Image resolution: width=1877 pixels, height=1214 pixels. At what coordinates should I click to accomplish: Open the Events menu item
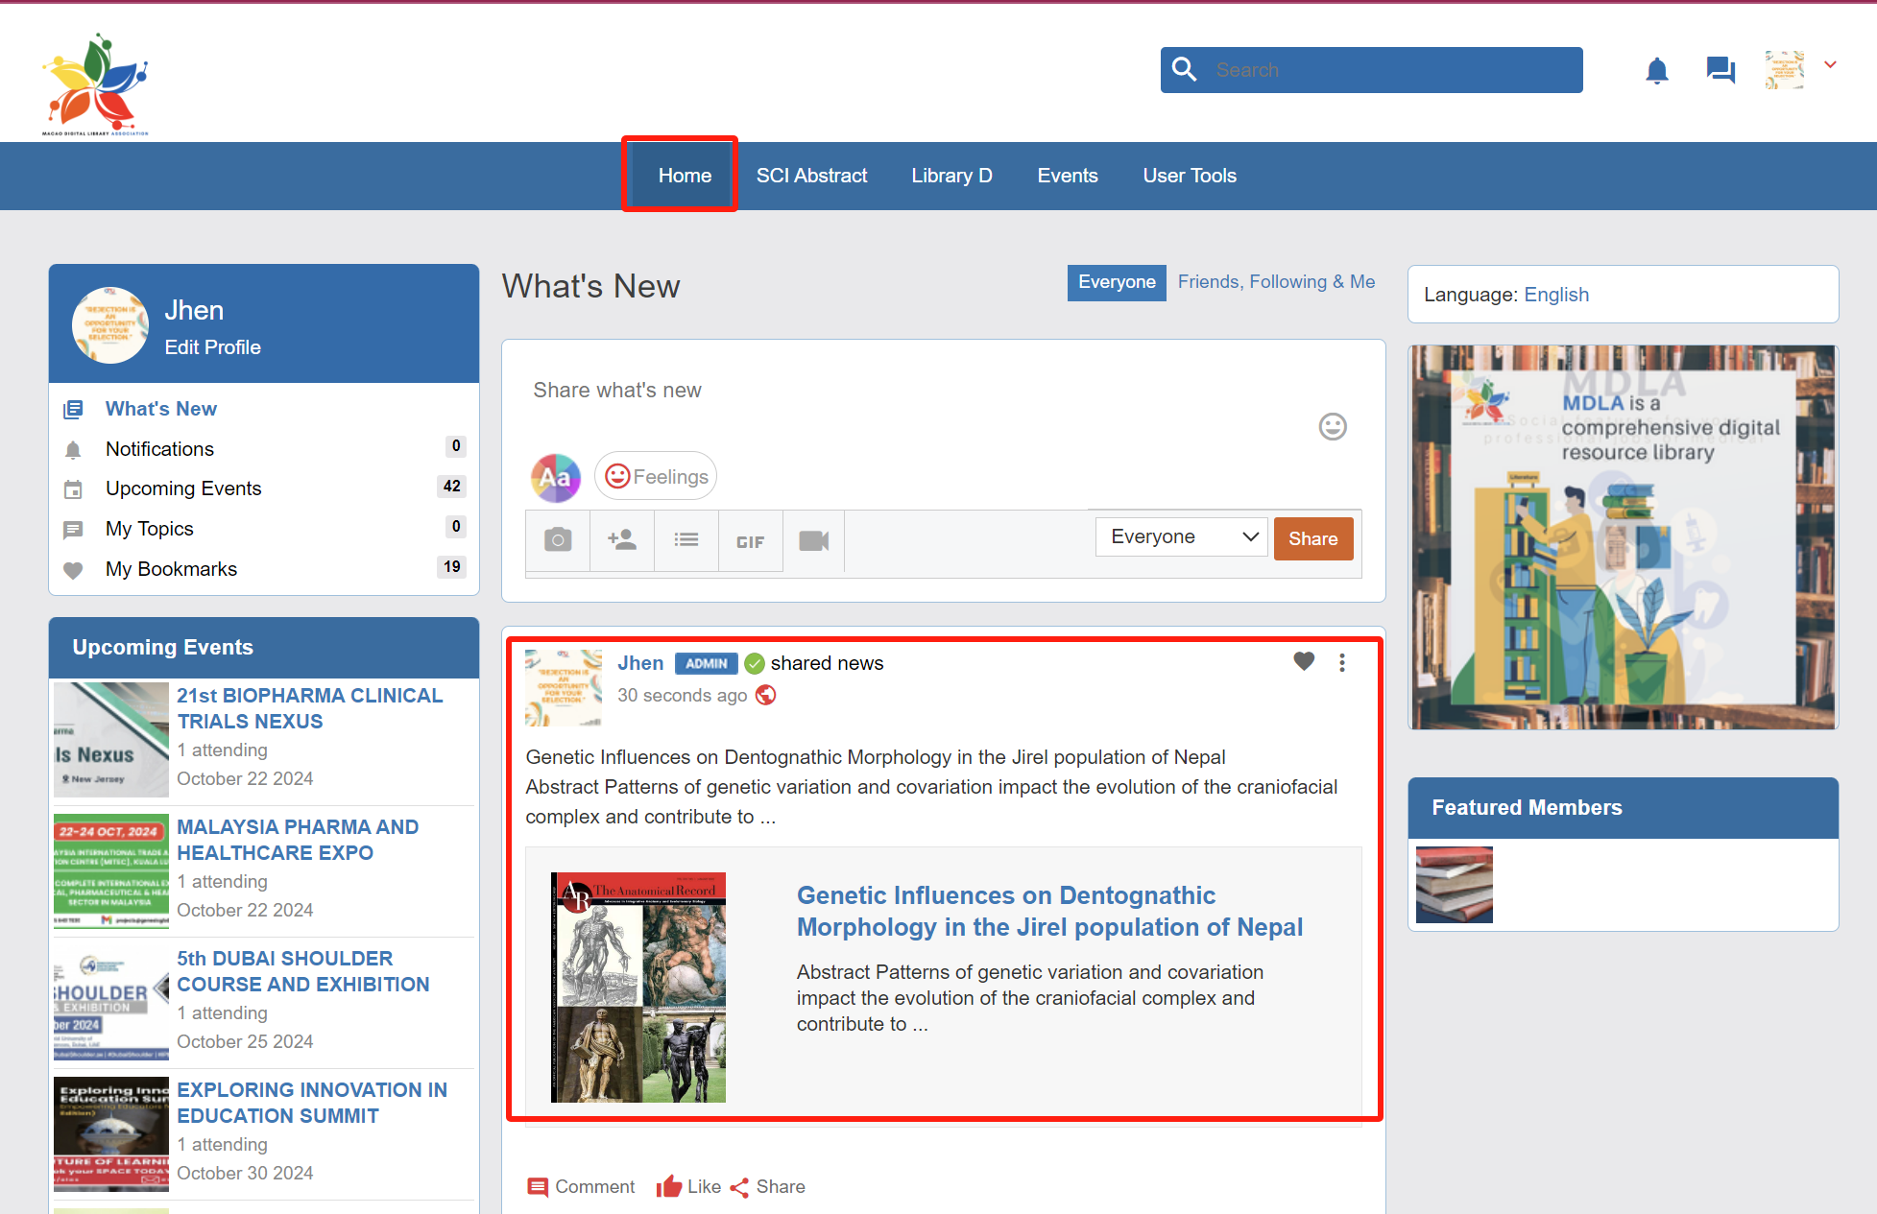1067,176
